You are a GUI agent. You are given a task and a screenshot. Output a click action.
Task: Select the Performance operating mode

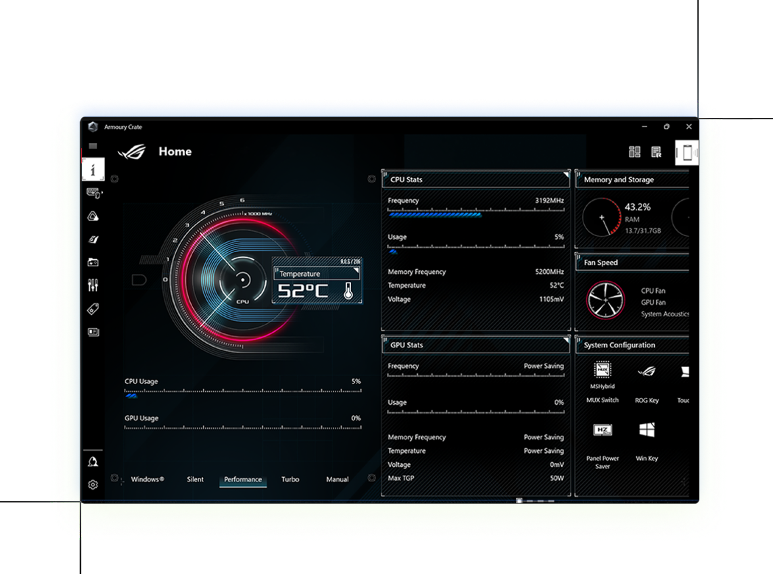coord(243,479)
